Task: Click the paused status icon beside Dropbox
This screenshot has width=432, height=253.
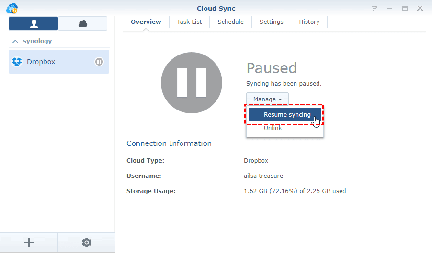Action: pos(99,62)
